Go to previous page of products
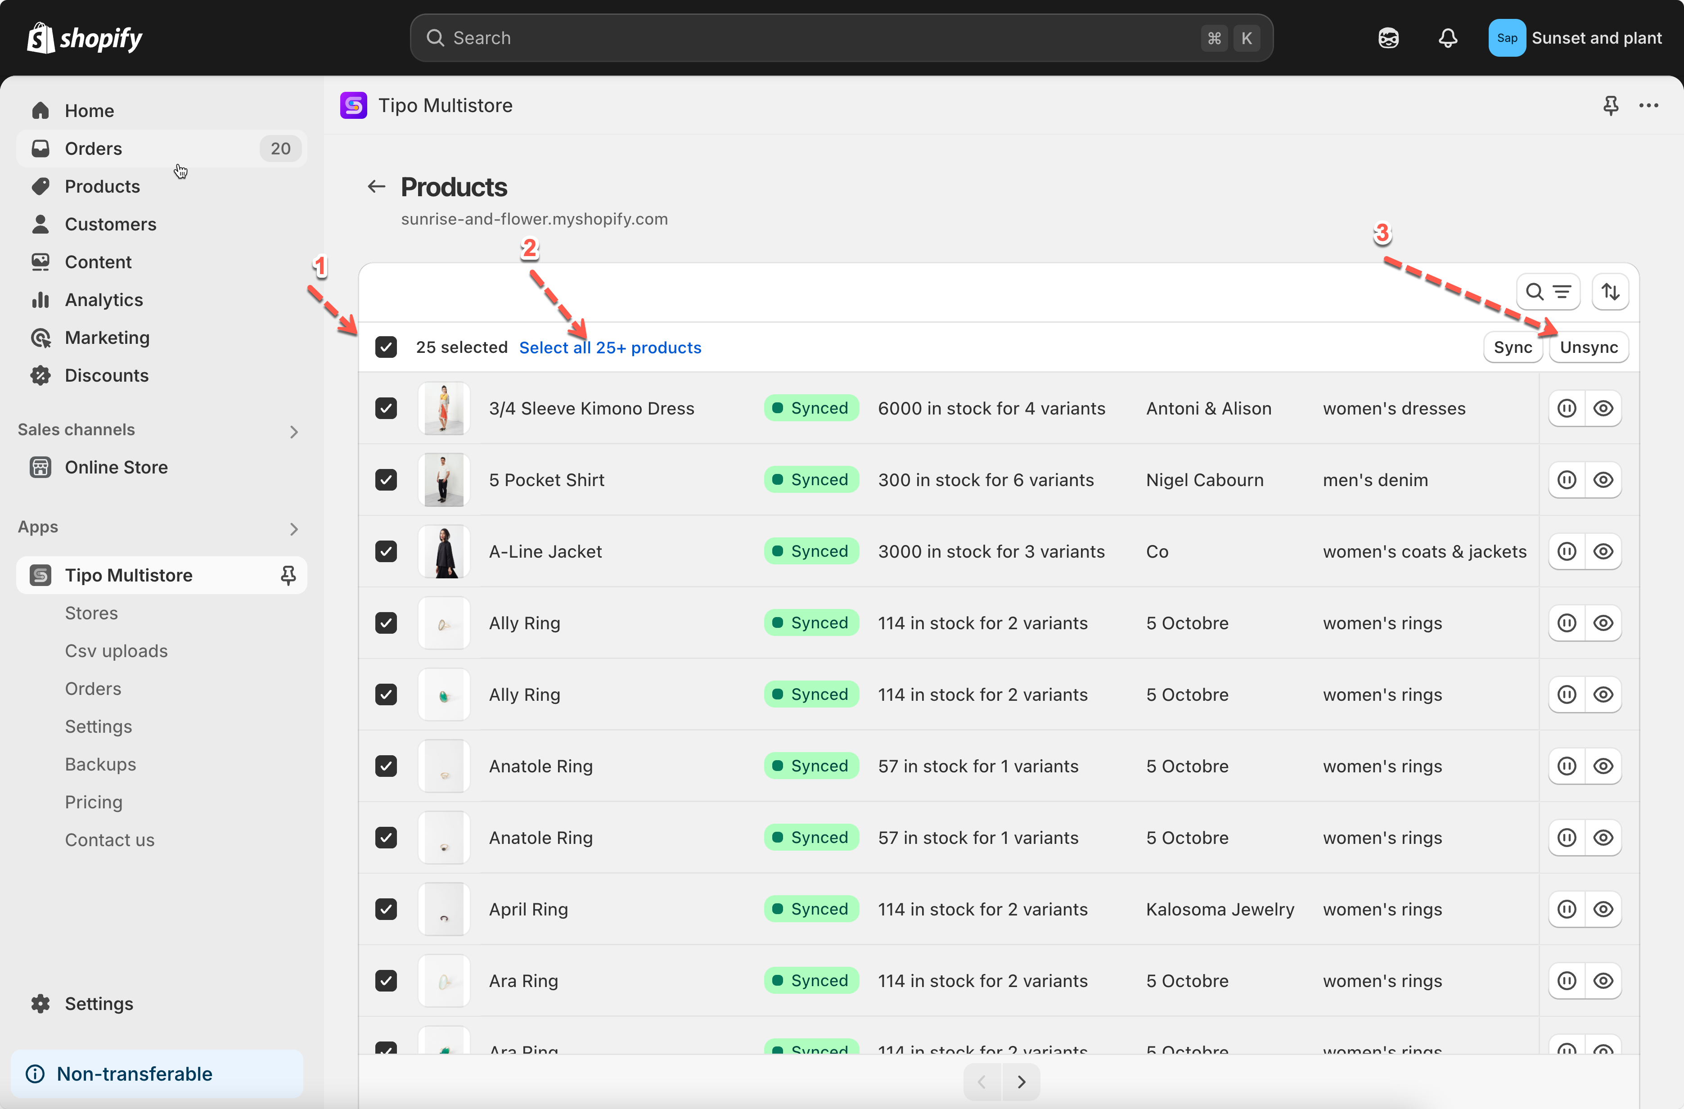This screenshot has height=1109, width=1684. pos(982,1082)
